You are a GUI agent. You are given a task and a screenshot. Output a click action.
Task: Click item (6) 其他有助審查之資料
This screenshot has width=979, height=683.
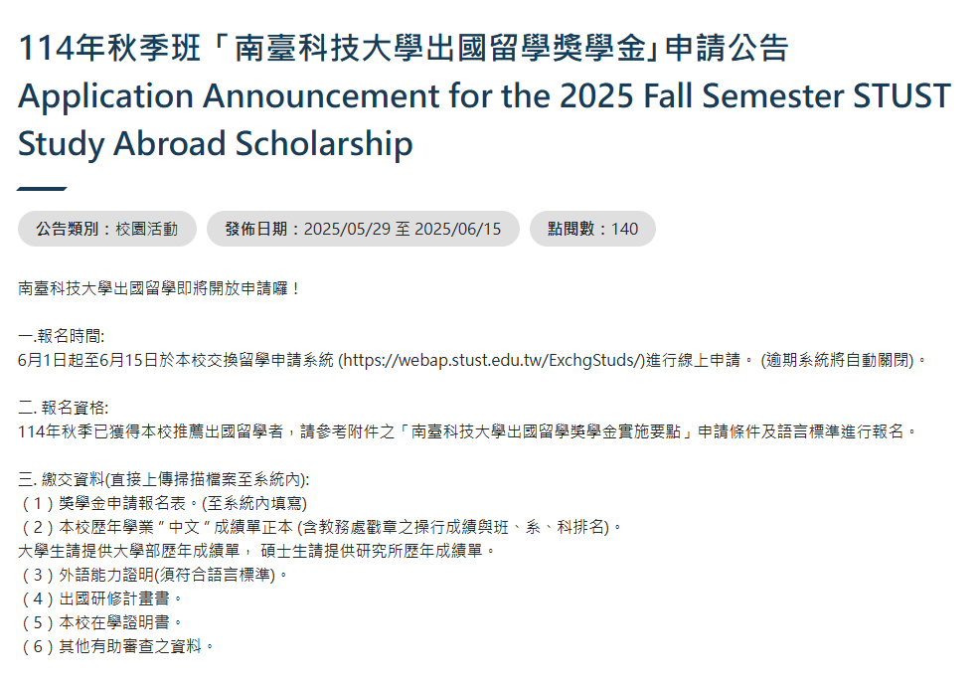(x=116, y=646)
